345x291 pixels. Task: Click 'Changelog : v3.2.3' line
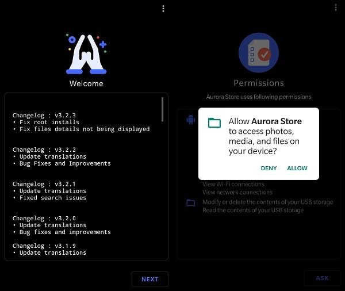(44, 116)
